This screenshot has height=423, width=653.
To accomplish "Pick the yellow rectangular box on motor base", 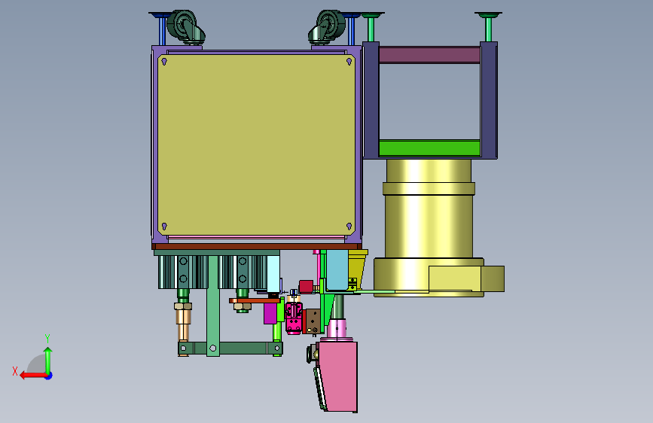I will pos(455,279).
